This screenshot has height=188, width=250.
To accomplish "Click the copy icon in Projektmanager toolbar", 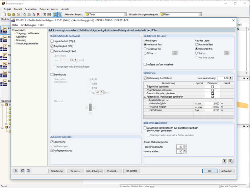I will coord(24,15).
